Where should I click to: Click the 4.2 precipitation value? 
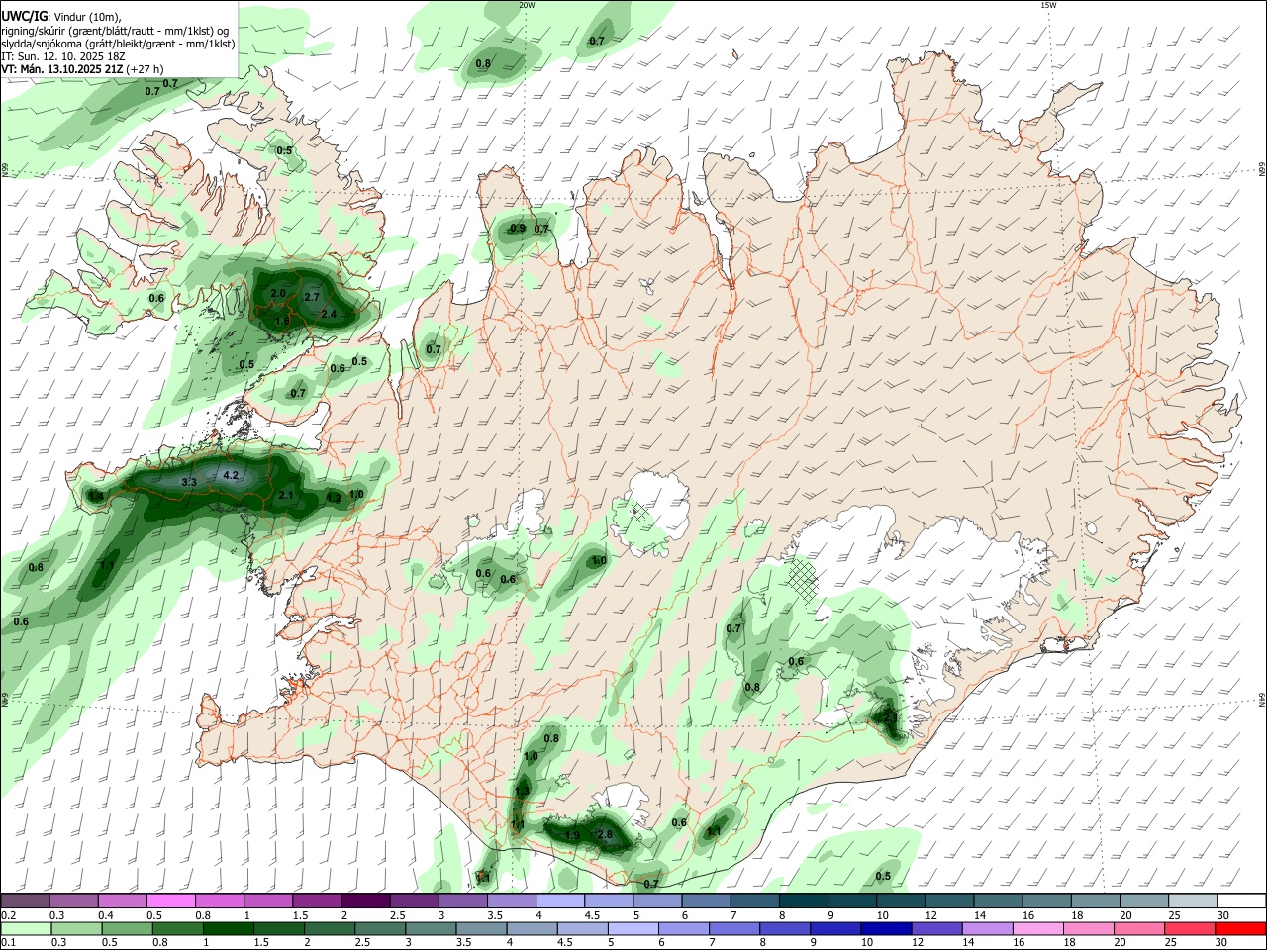pyautogui.click(x=231, y=476)
